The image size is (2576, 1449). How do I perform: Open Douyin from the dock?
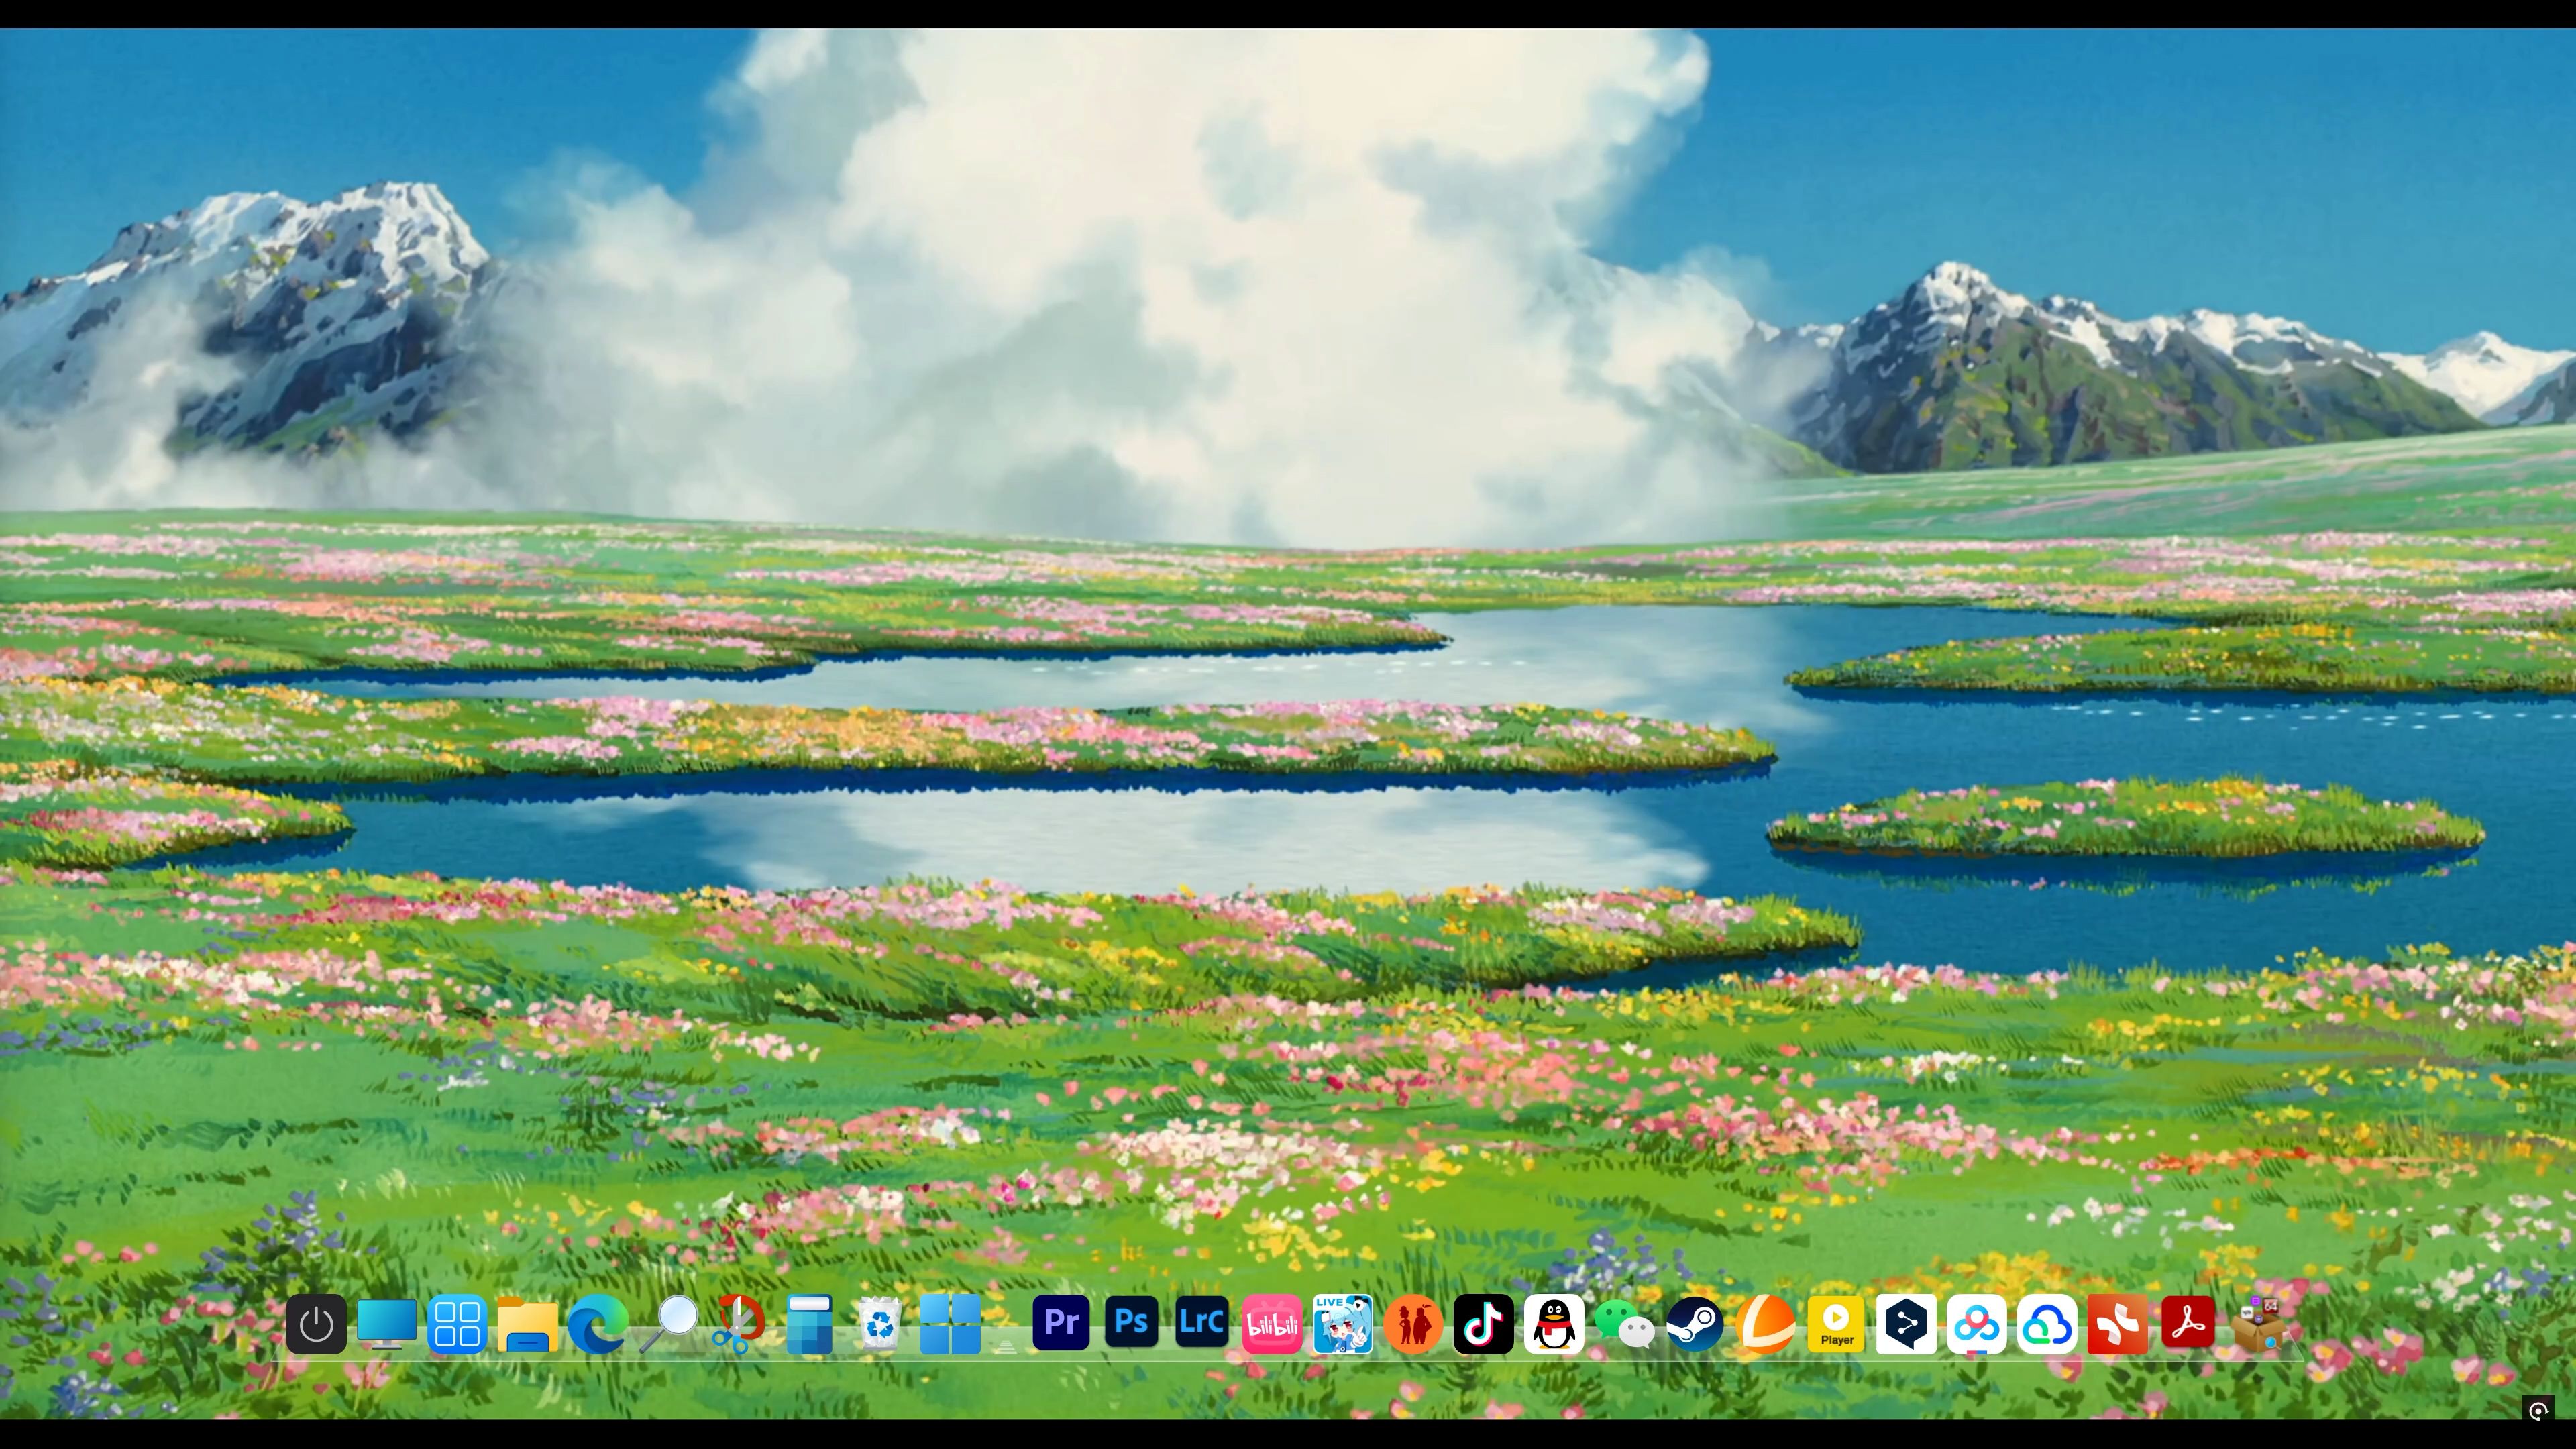point(1484,1323)
